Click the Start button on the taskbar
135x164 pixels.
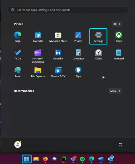pos(26,159)
